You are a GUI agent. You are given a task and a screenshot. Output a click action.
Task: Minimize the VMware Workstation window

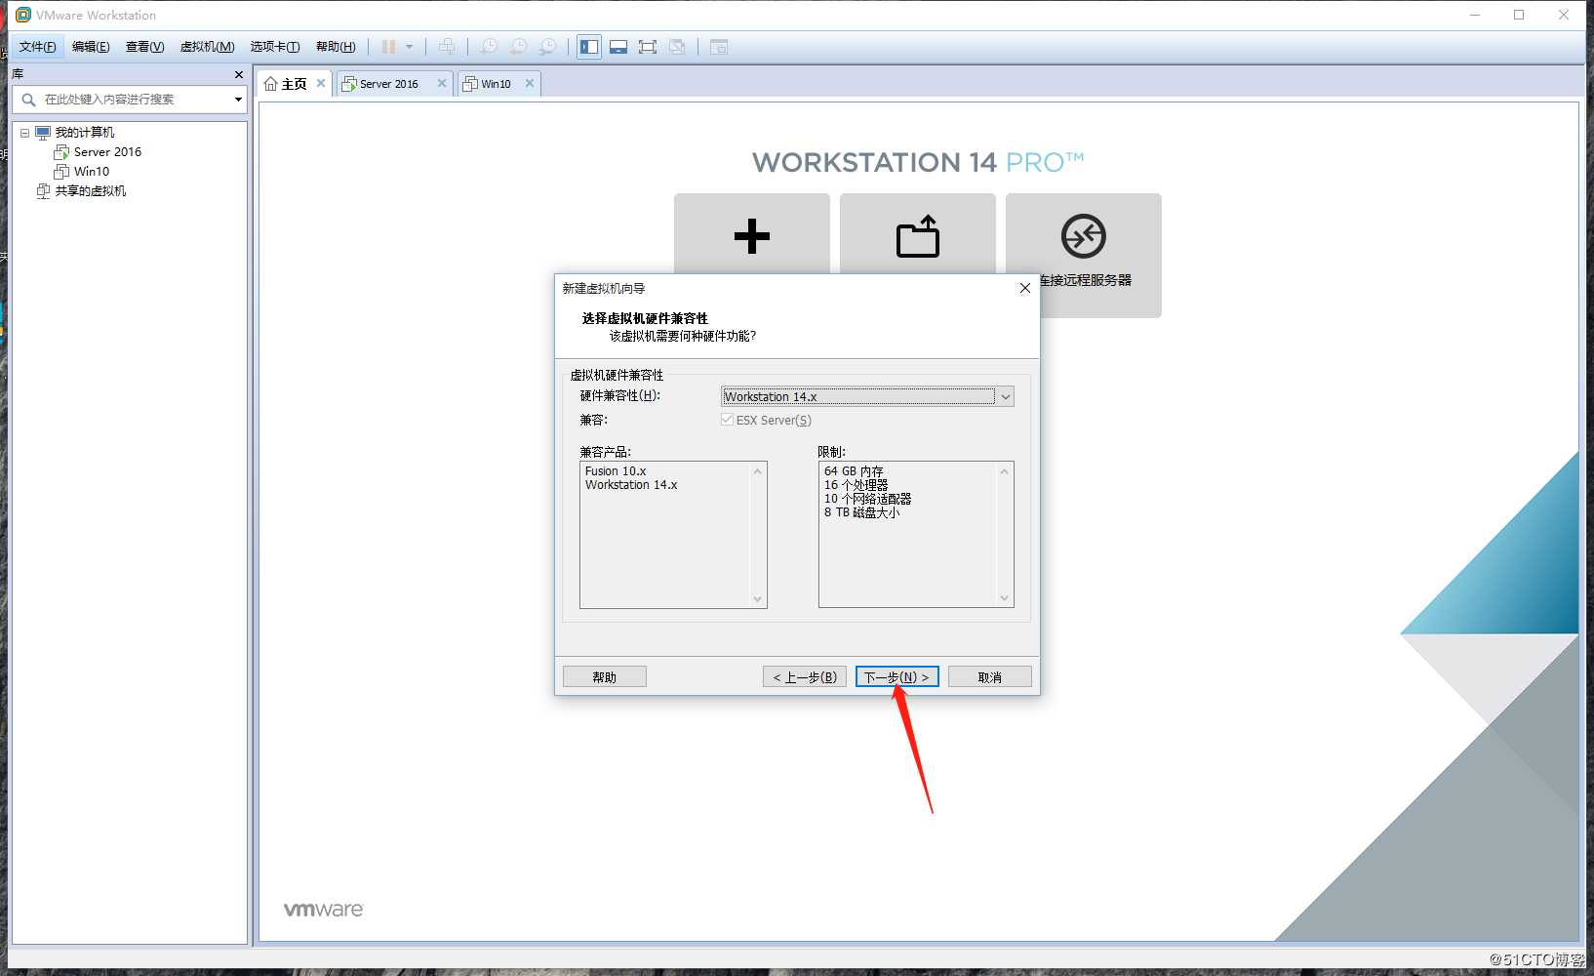point(1475,15)
